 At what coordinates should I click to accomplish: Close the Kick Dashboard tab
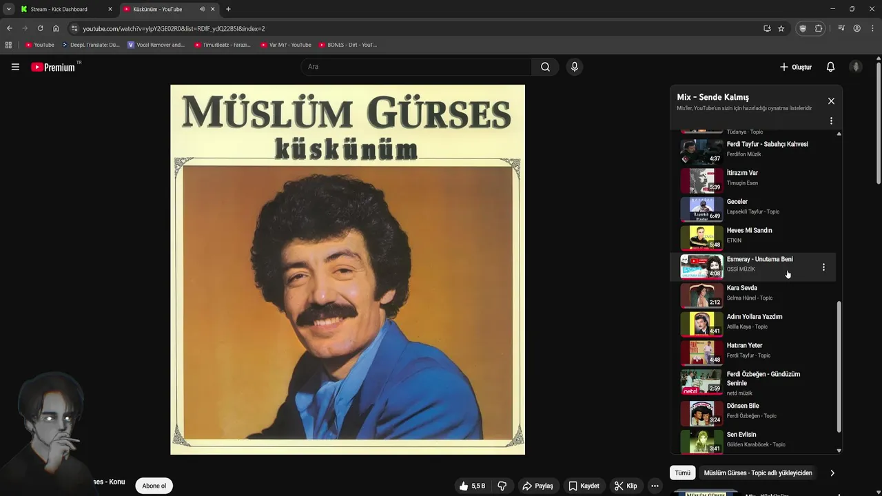[110, 9]
